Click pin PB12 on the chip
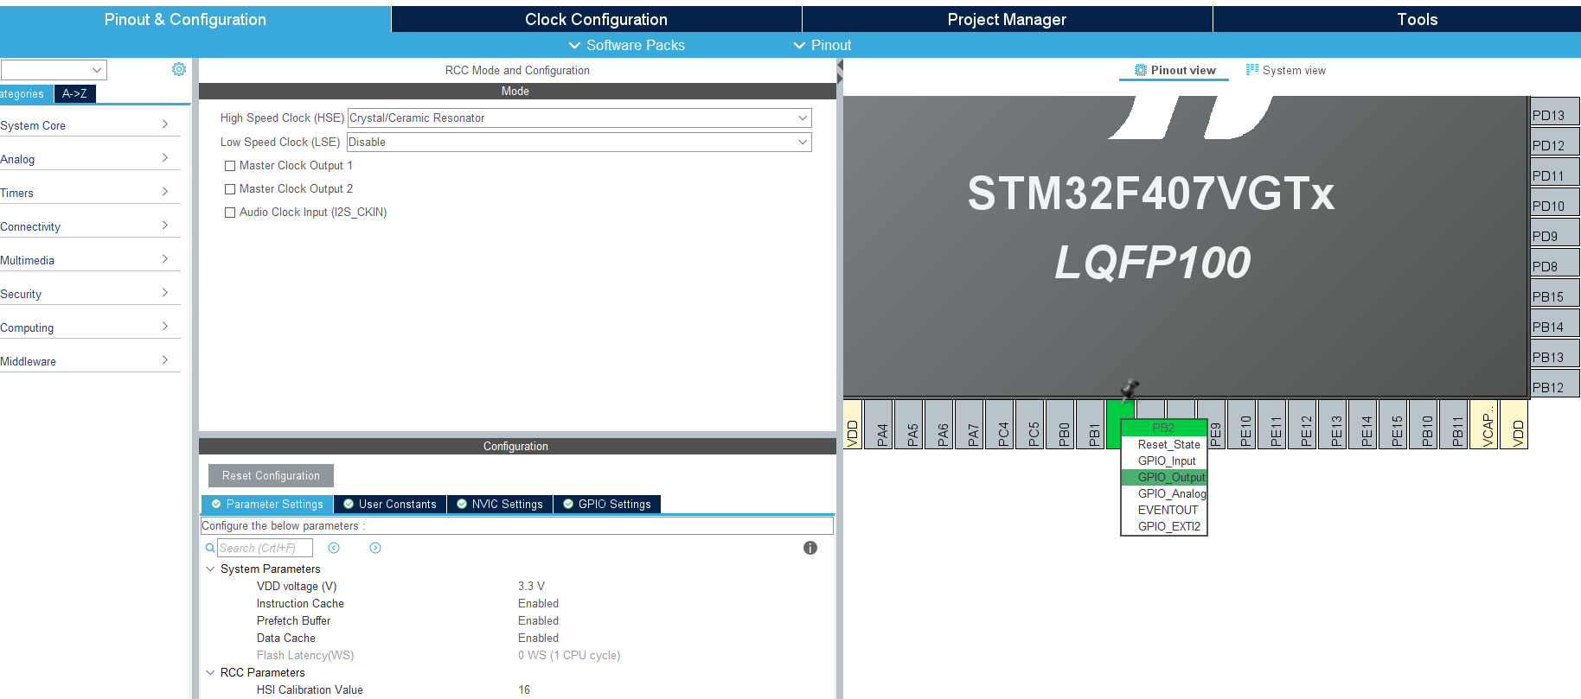This screenshot has width=1581, height=699. pos(1555,384)
